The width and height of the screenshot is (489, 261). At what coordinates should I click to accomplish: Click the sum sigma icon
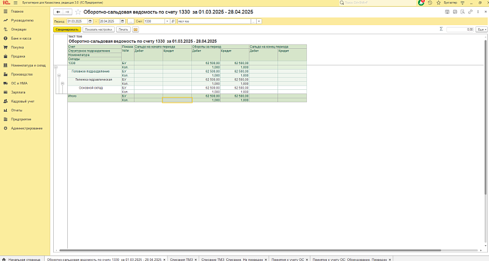441,29
